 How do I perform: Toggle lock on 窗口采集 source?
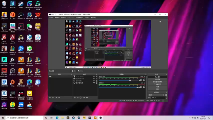pos(97,81)
